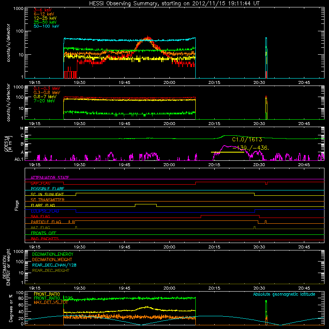Click the Degrees or % axis label
The height and width of the screenshot is (329, 329).
(x=11, y=308)
